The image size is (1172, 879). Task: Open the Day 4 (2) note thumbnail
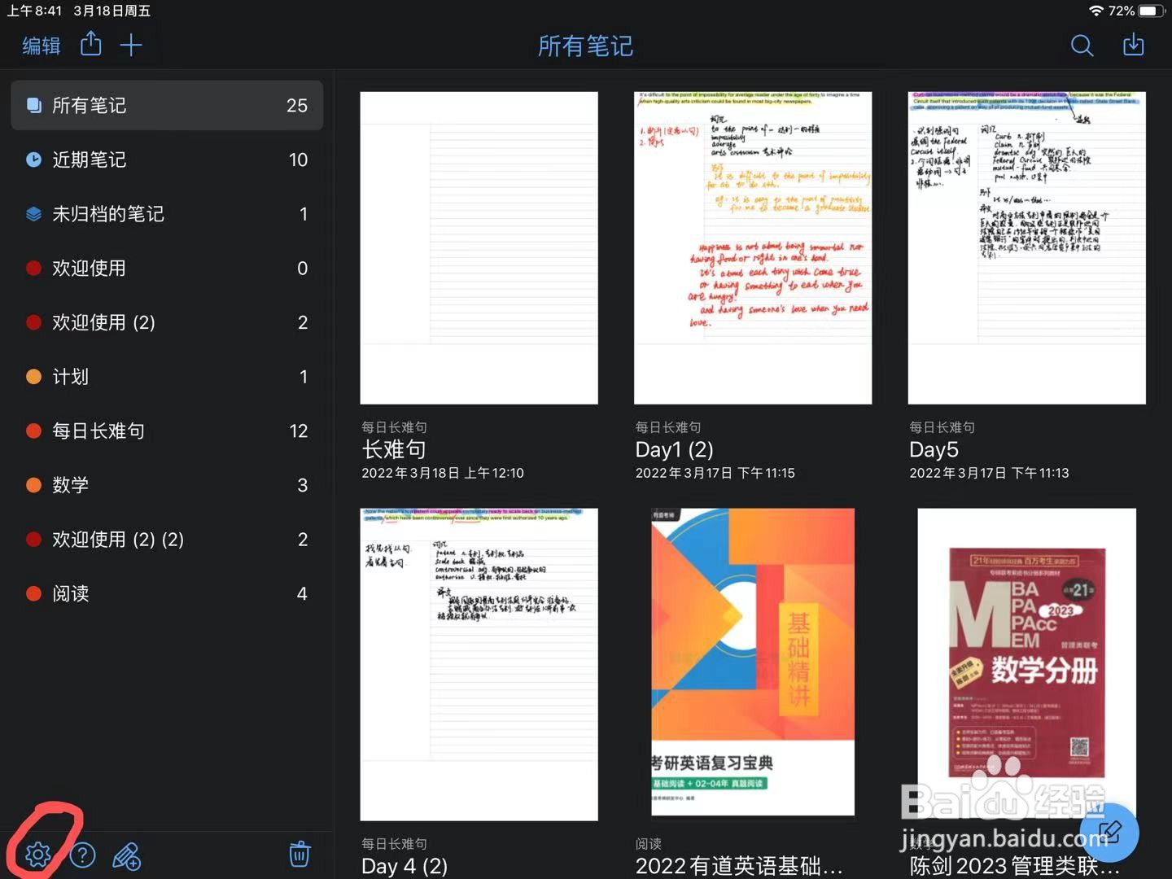pos(479,665)
